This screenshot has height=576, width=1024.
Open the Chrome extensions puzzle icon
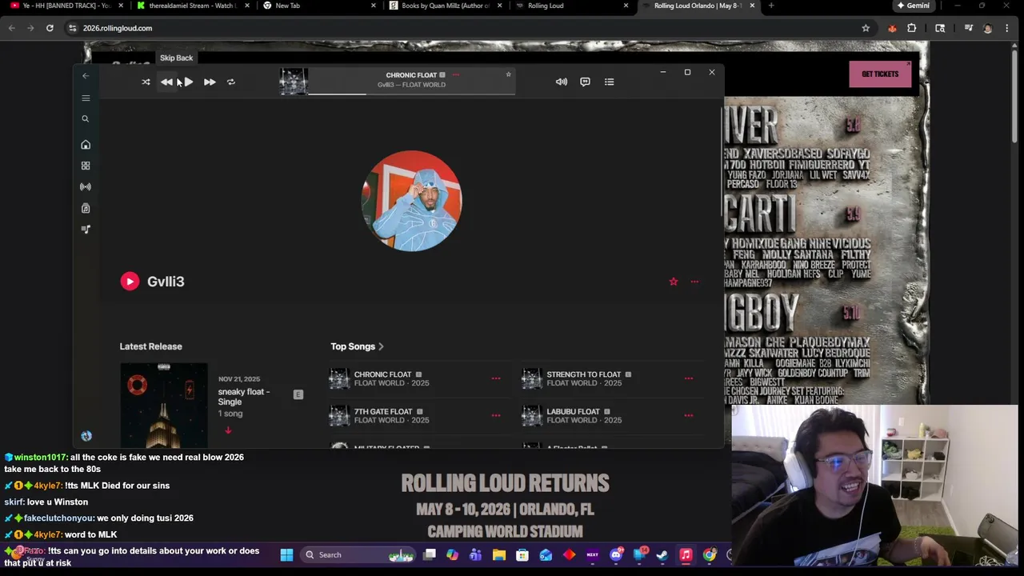click(x=912, y=28)
